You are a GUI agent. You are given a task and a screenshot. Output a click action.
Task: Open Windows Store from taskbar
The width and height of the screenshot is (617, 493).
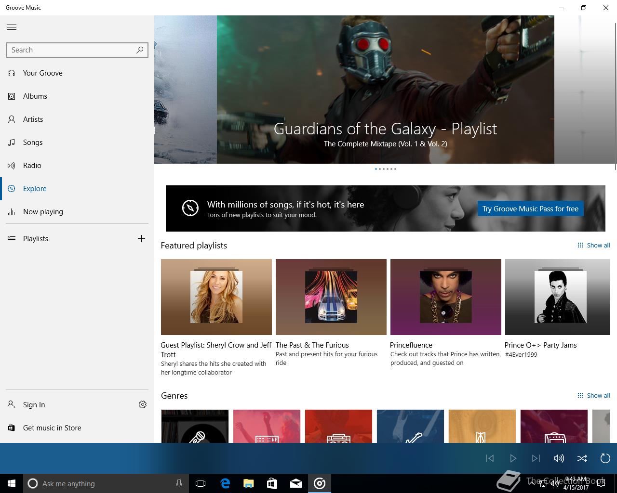tap(272, 483)
